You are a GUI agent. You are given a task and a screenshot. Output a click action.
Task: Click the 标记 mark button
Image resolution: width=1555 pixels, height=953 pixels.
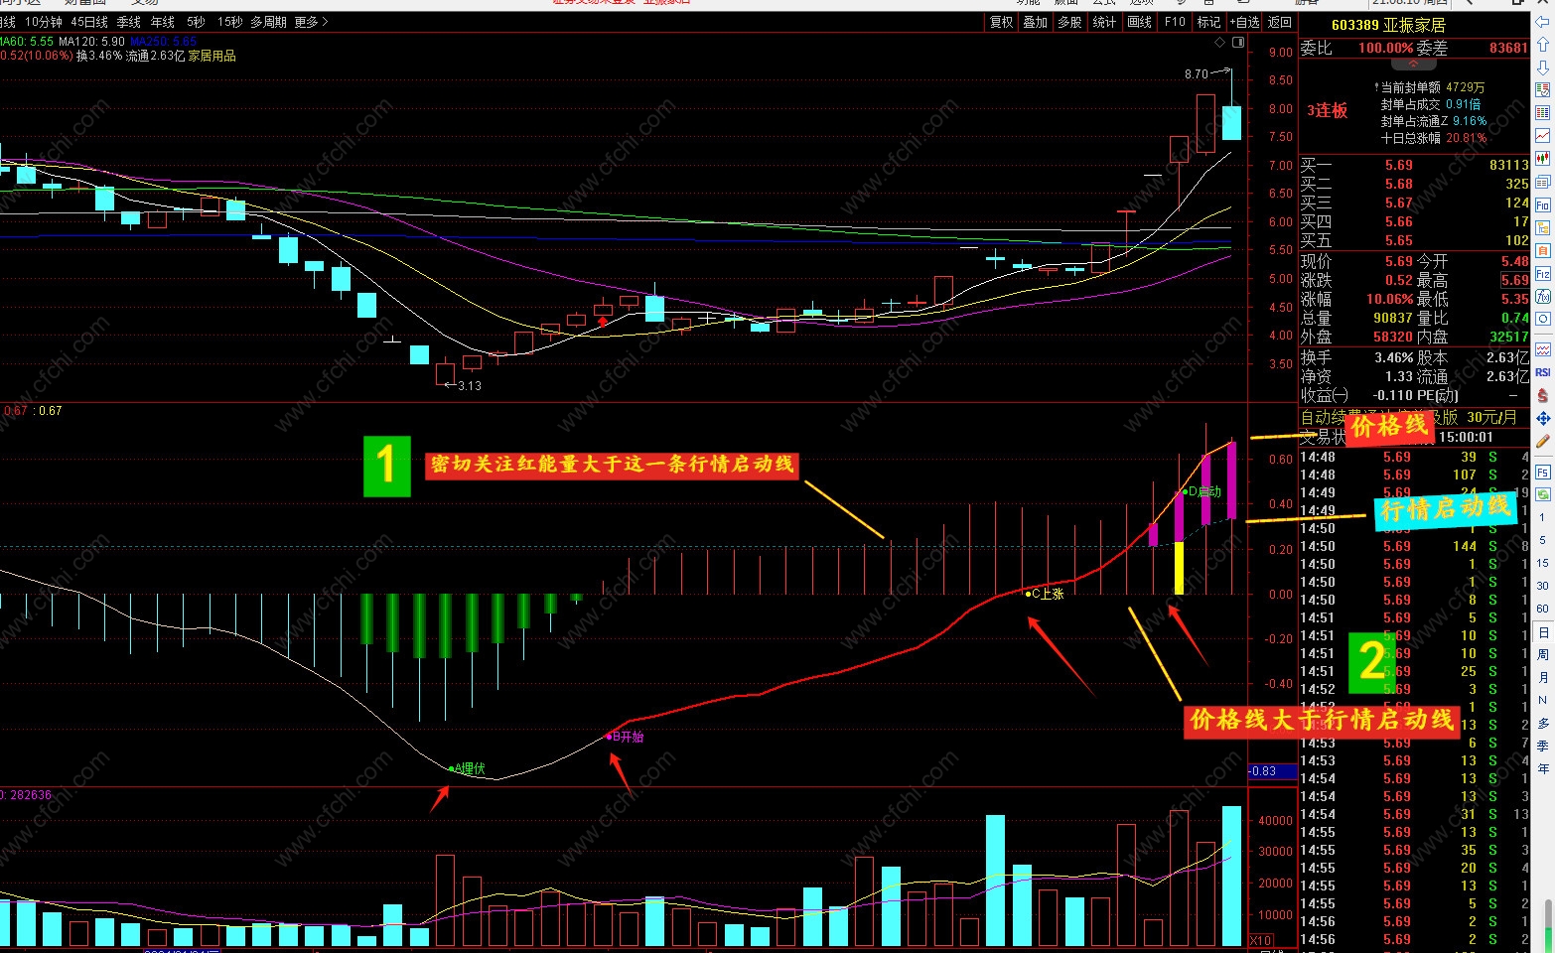tap(1208, 22)
